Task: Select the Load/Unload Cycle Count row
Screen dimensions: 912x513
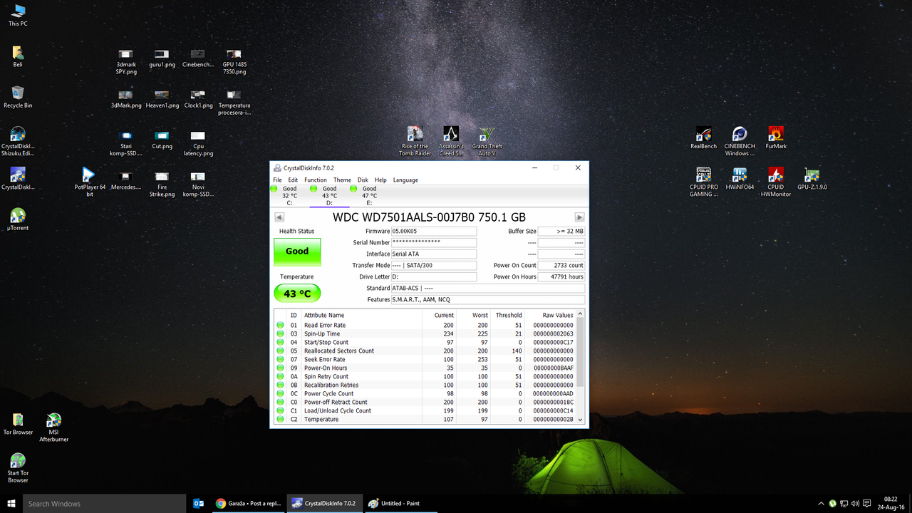Action: tap(425, 411)
